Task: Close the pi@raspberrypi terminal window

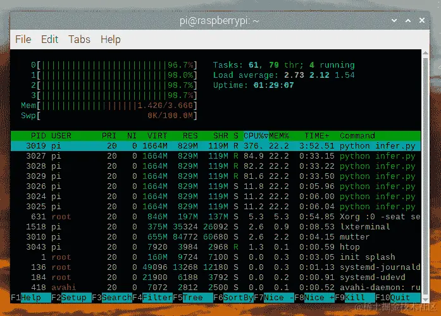Action: (422, 20)
